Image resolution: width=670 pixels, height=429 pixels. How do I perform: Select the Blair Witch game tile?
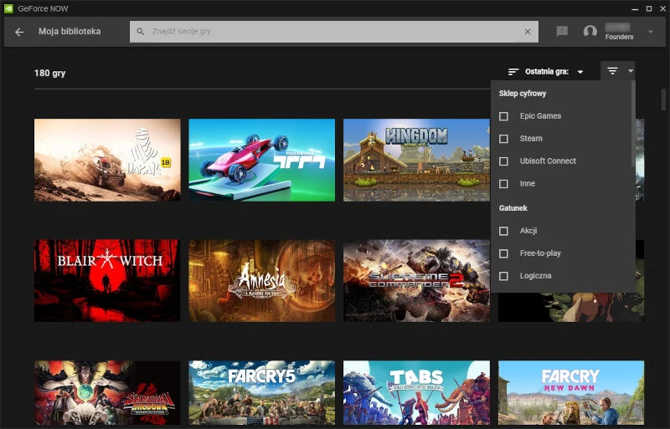pyautogui.click(x=107, y=280)
